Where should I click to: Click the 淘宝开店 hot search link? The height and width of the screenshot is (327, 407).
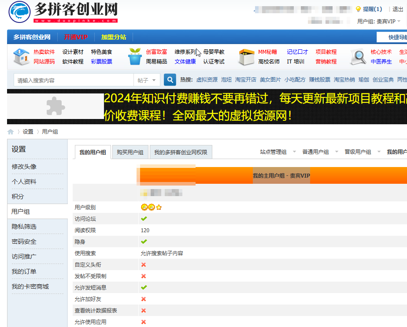[x=245, y=80]
